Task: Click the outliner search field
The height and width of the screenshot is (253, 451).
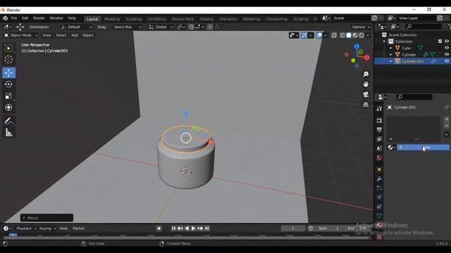Action: (424, 27)
